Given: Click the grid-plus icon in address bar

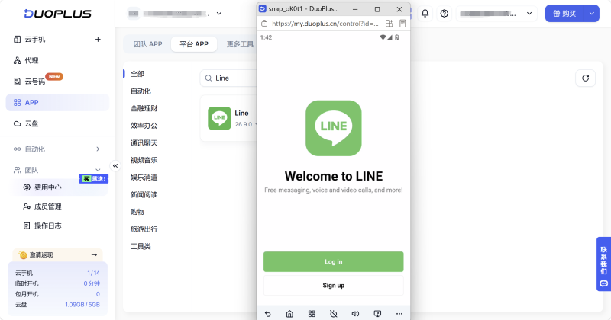Looking at the screenshot, I should click(389, 24).
